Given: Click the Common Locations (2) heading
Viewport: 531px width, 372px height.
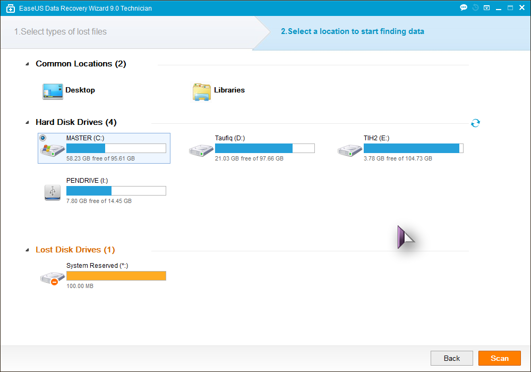Looking at the screenshot, I should (81, 64).
